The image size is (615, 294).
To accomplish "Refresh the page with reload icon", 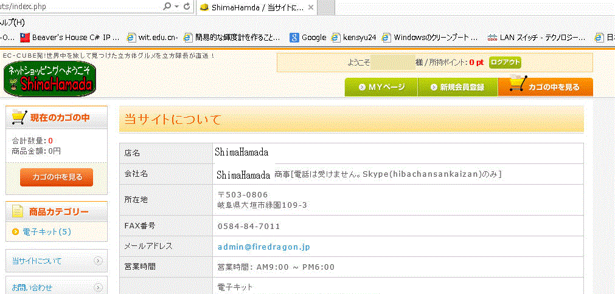I will pos(187,7).
